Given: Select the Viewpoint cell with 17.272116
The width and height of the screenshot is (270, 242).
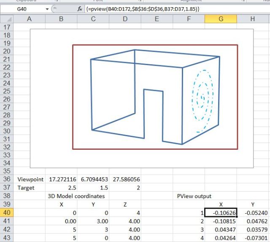Looking at the screenshot, I should pyautogui.click(x=60, y=179).
